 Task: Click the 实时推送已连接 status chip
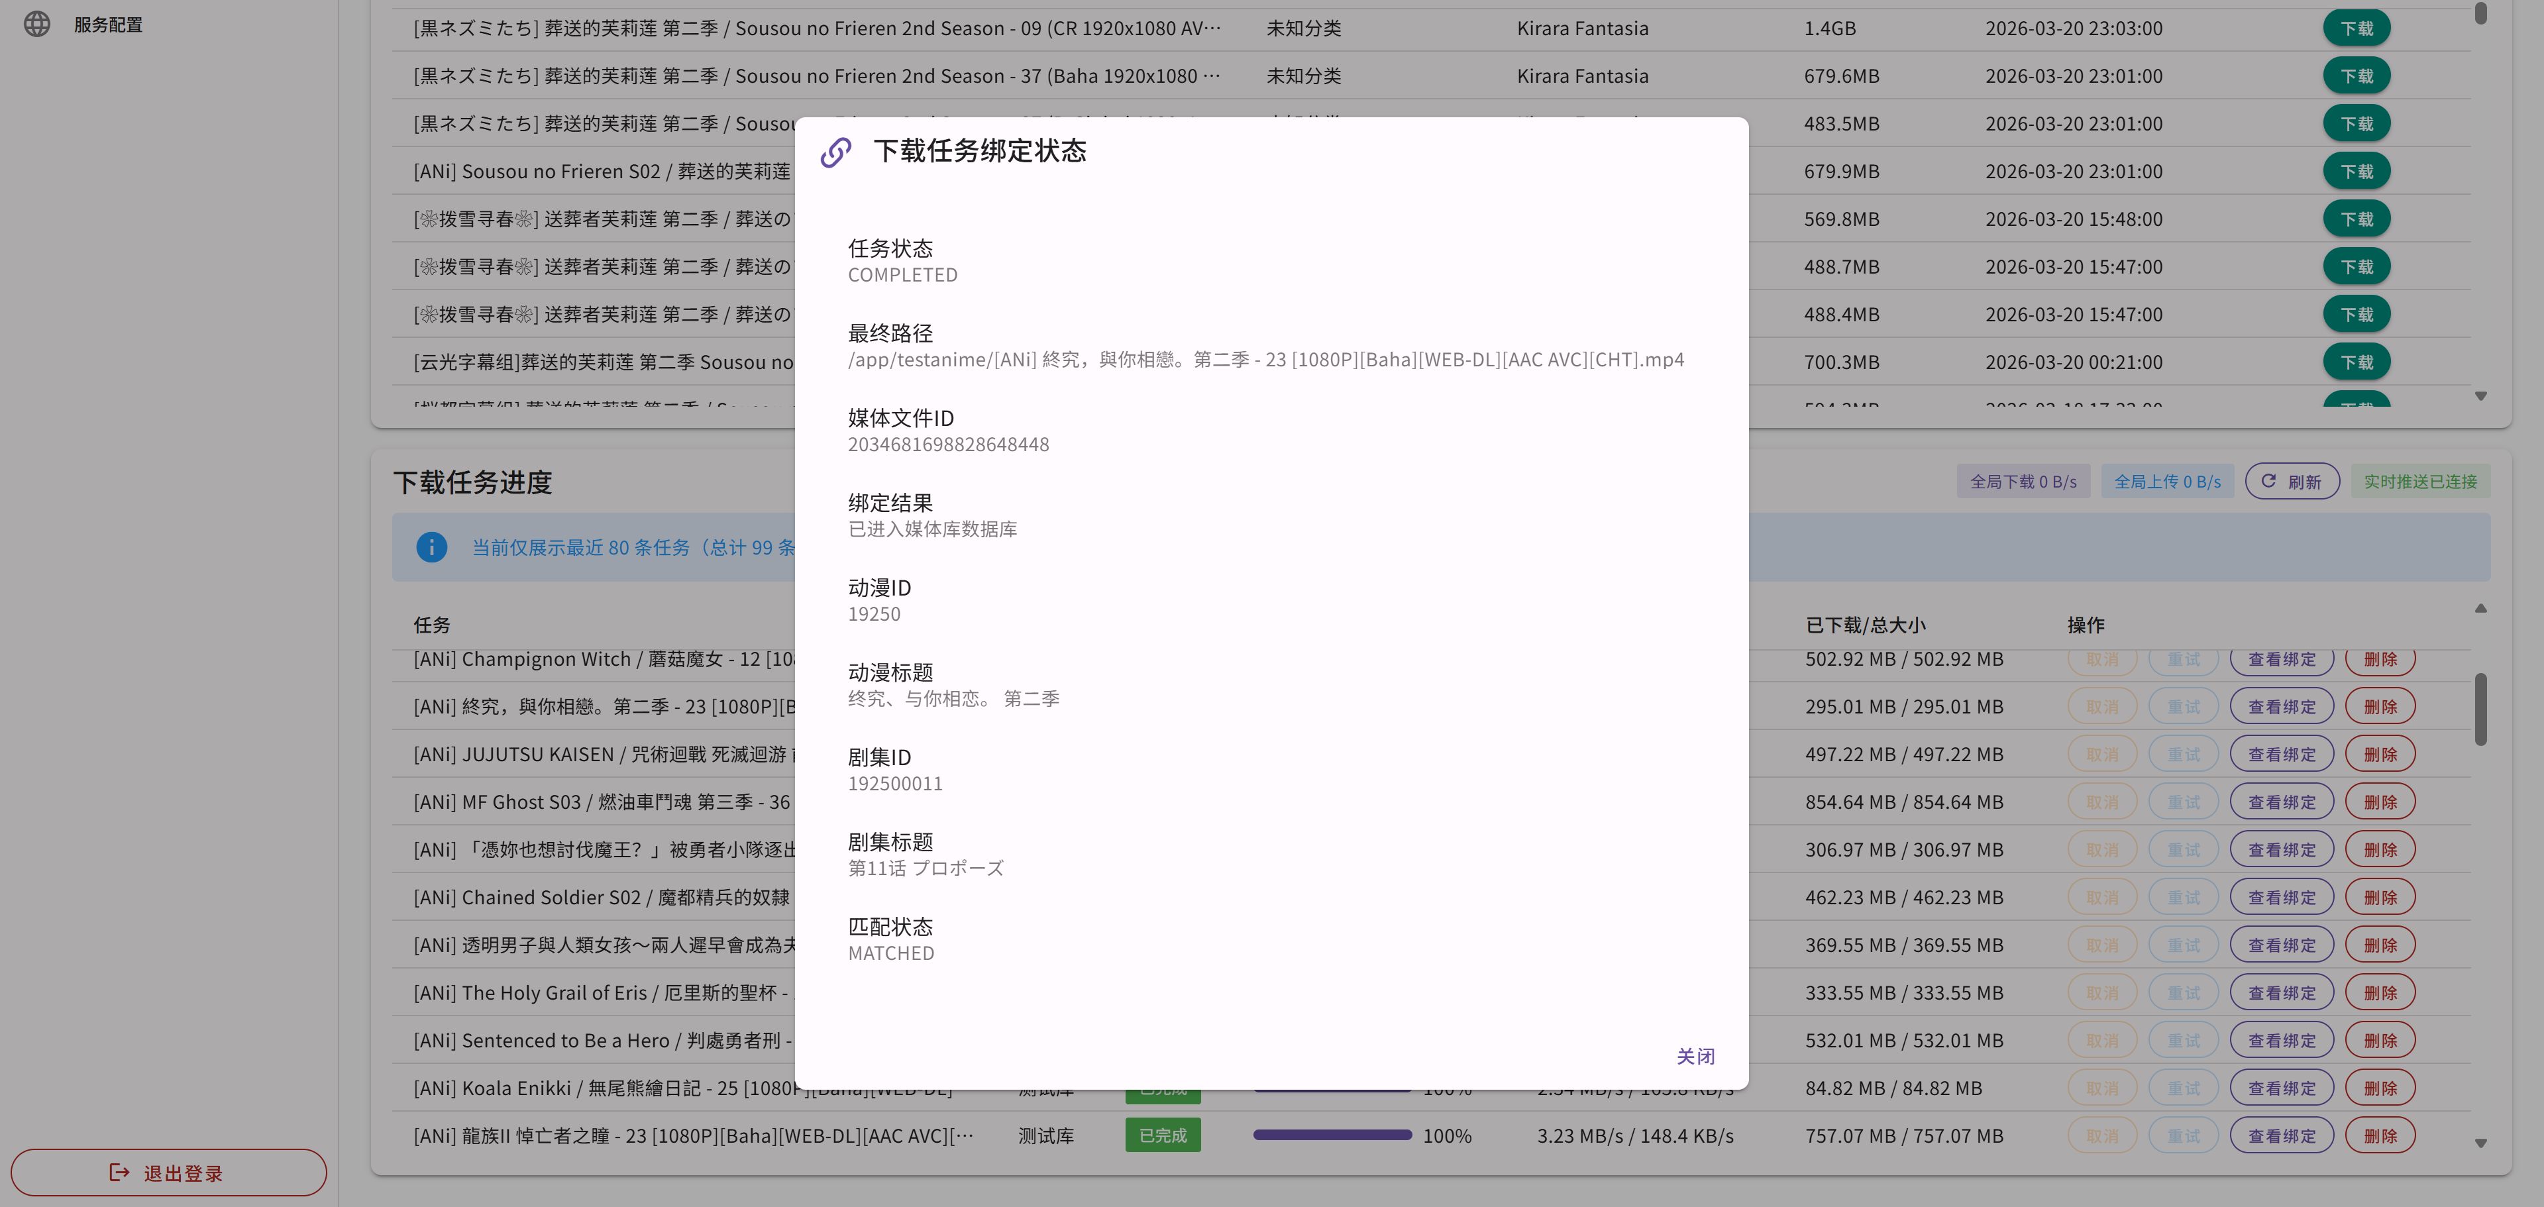pyautogui.click(x=2419, y=482)
